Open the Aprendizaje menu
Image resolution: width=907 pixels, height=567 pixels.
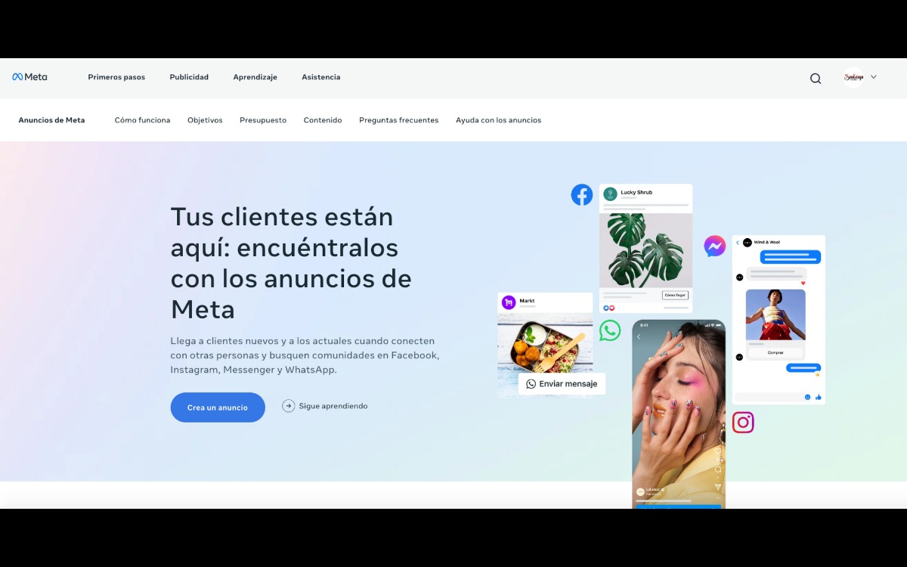click(x=255, y=77)
